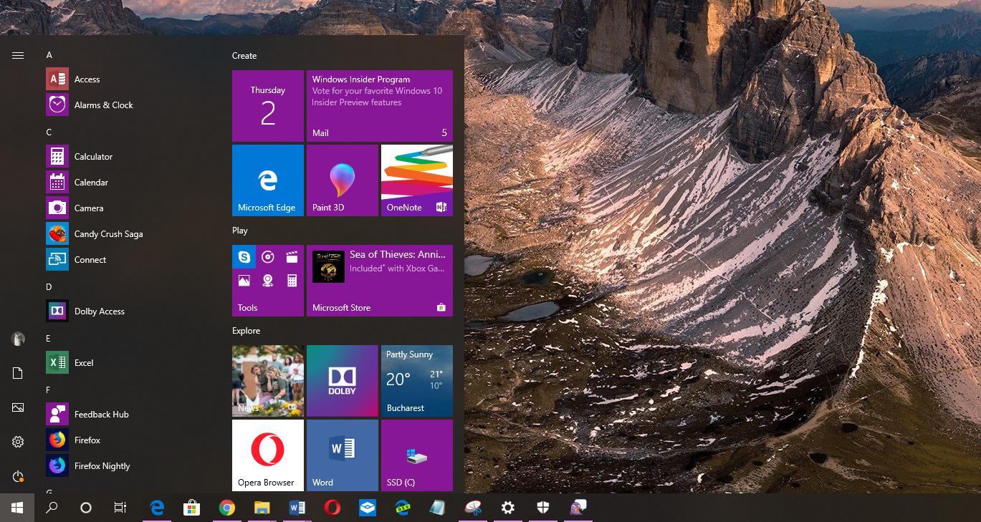
Task: Open Calendar in the app list
Action: 129,182
